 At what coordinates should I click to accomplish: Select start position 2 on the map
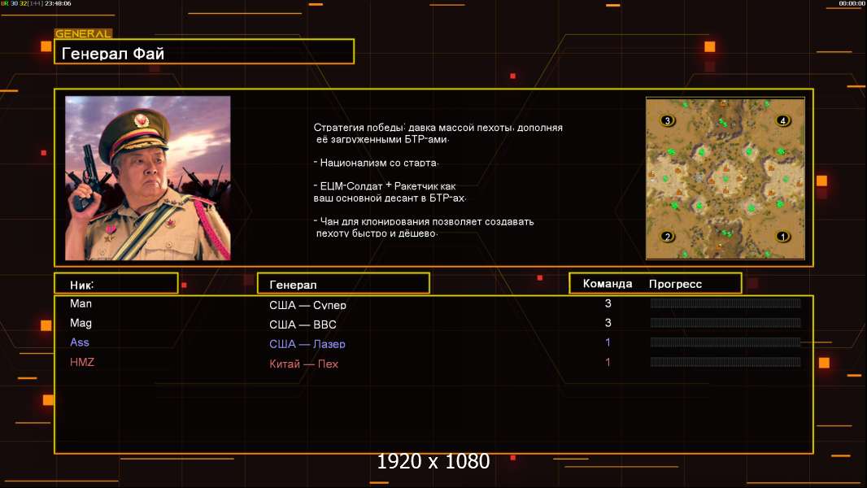668,237
